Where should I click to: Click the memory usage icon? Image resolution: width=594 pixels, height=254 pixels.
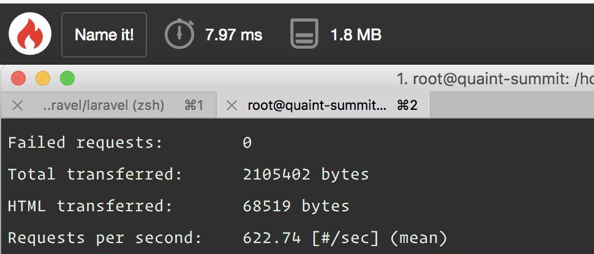(304, 34)
